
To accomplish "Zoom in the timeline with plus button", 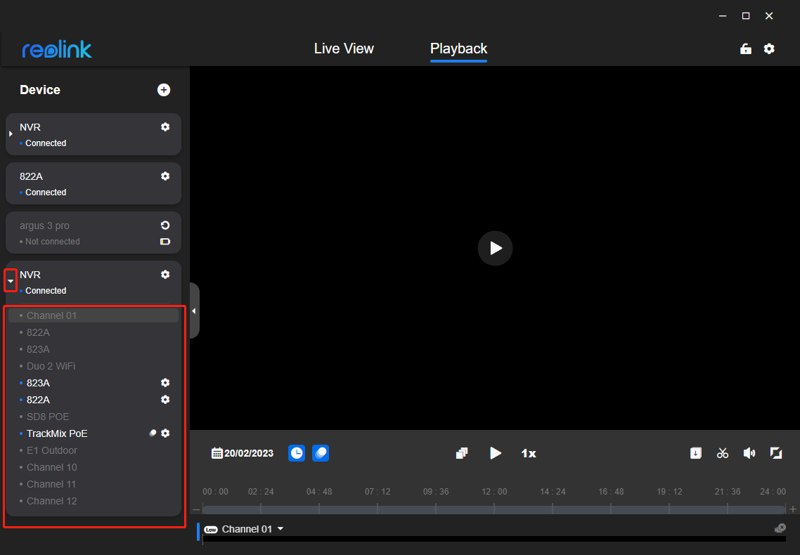I will 793,509.
